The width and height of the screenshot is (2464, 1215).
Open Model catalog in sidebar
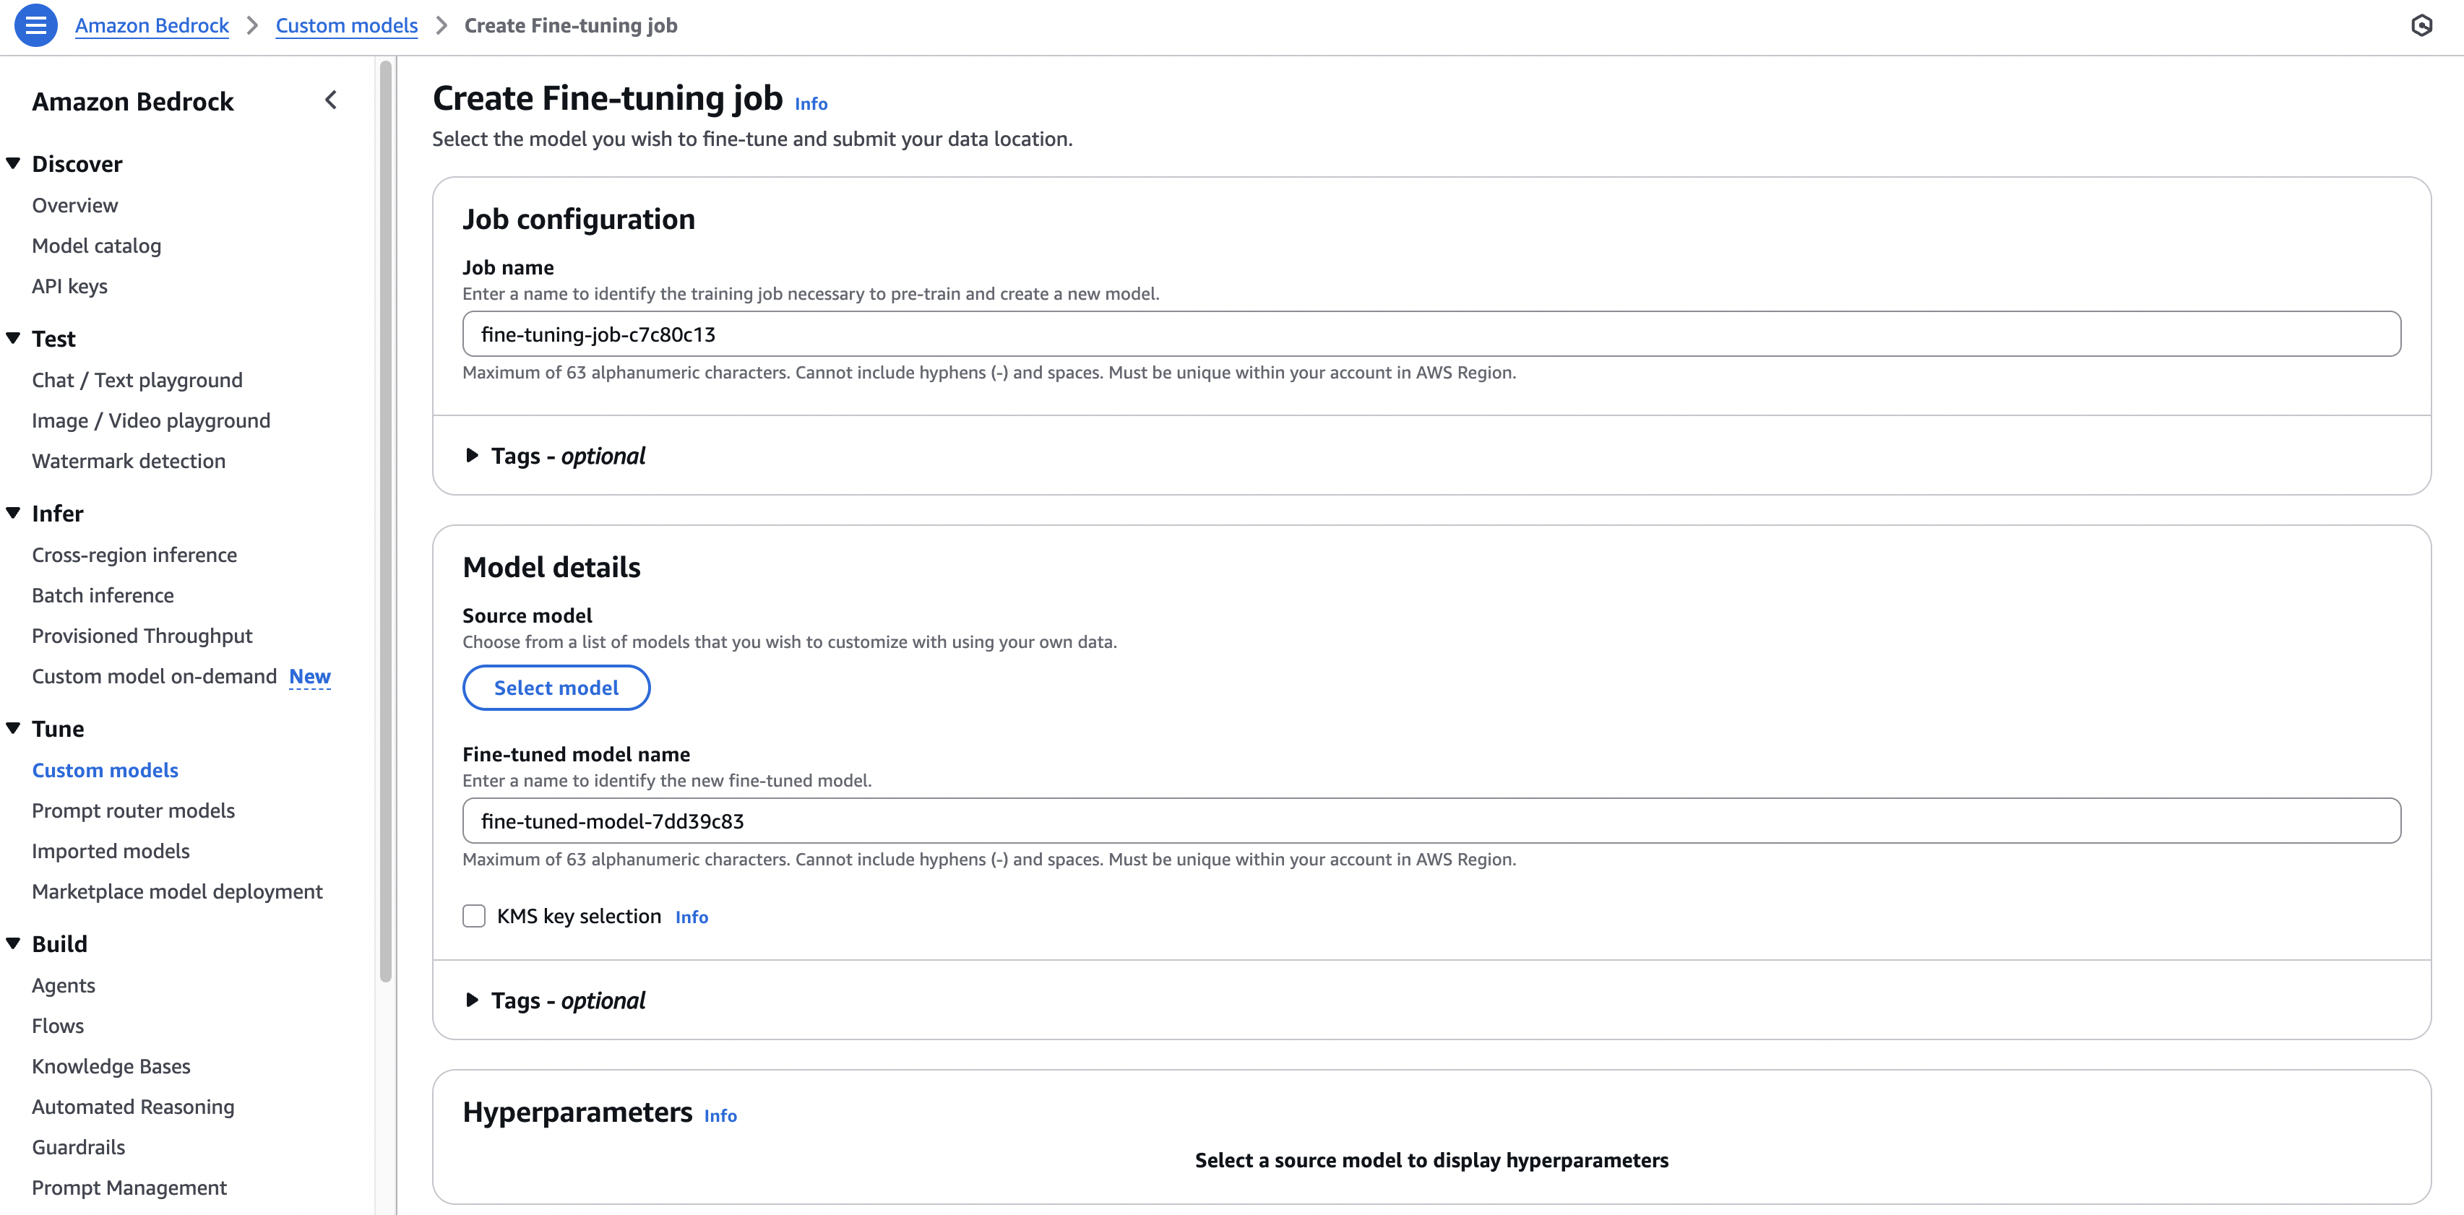pos(97,246)
